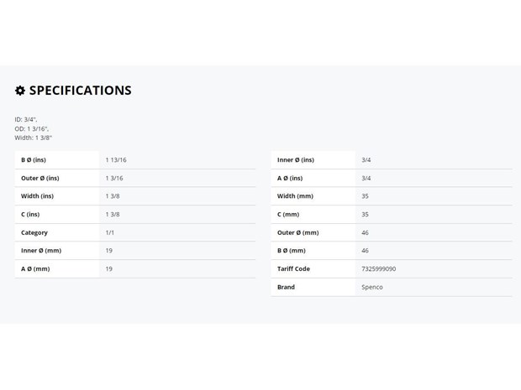Select the OD: 1 3/16" summary line
The width and height of the screenshot is (521, 390).
(x=32, y=128)
